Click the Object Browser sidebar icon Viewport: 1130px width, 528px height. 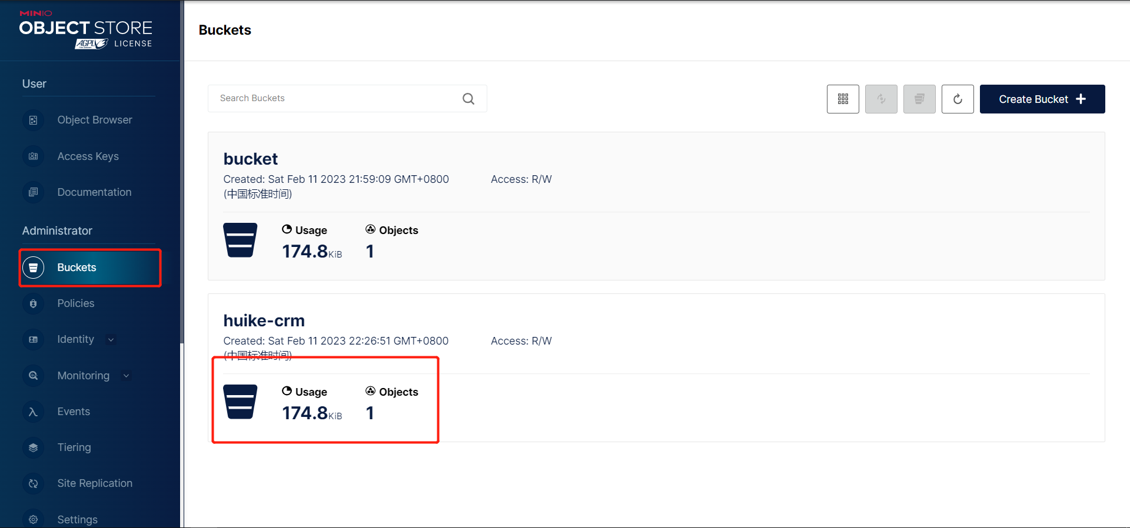(x=34, y=120)
